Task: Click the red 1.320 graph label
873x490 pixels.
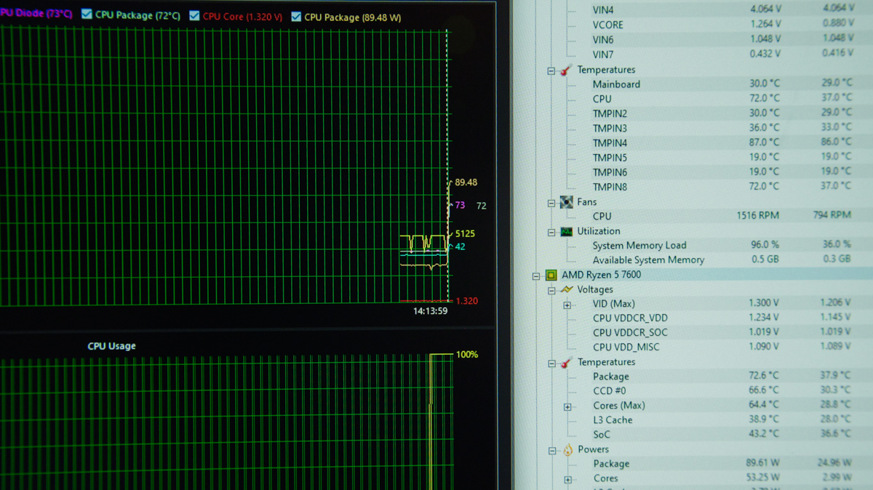Action: (466, 301)
